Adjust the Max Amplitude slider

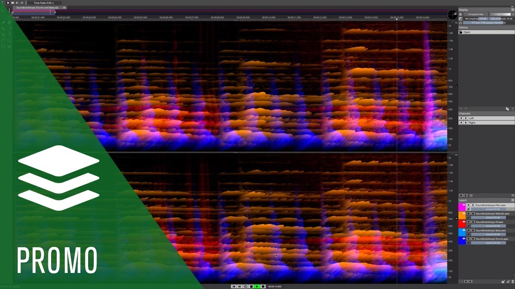coord(502,19)
